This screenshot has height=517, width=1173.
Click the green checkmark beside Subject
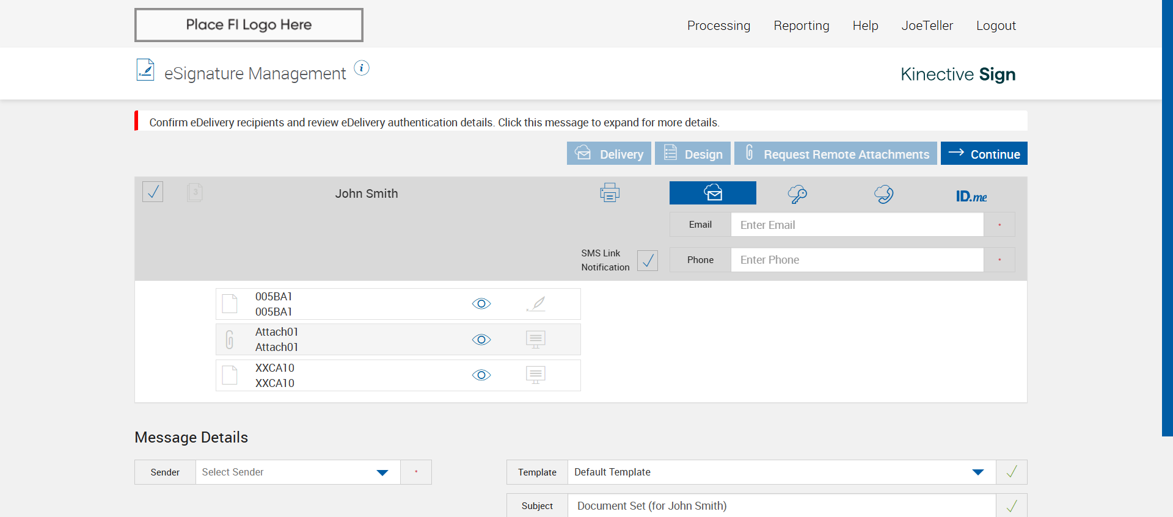tap(1012, 505)
